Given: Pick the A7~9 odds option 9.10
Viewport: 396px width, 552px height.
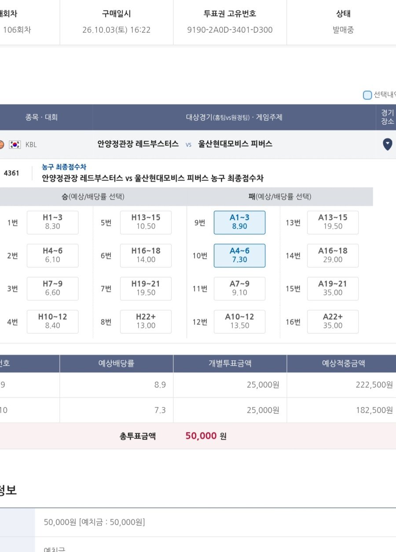Looking at the screenshot, I should coord(240,289).
